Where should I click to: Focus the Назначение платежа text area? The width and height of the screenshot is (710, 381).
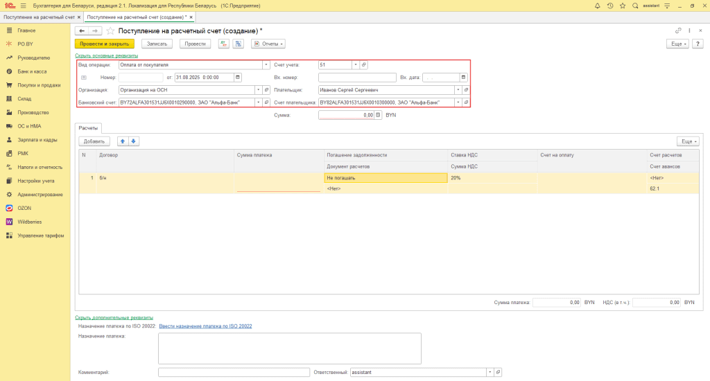290,348
